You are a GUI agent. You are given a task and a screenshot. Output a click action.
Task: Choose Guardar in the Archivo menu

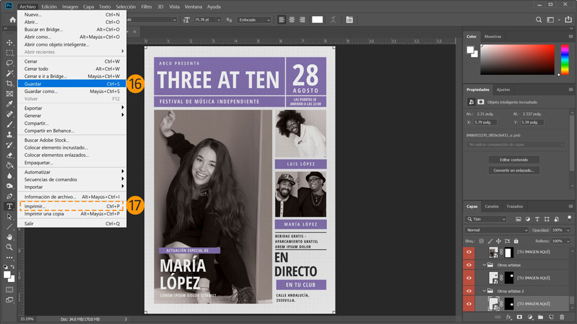click(34, 84)
